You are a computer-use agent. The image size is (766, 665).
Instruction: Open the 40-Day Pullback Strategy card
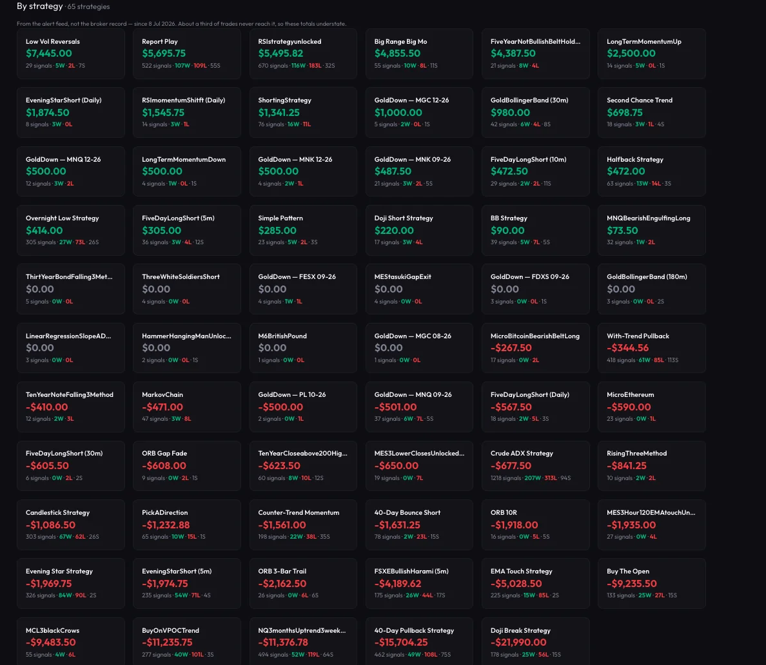(419, 642)
